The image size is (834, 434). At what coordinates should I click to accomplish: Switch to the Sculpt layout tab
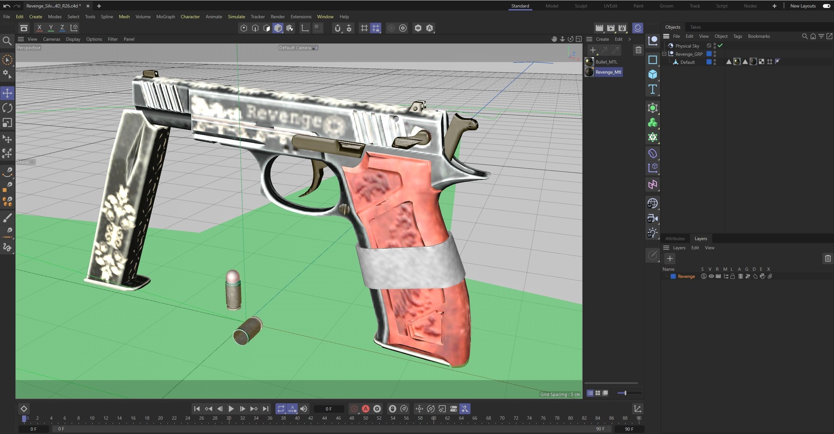point(581,6)
